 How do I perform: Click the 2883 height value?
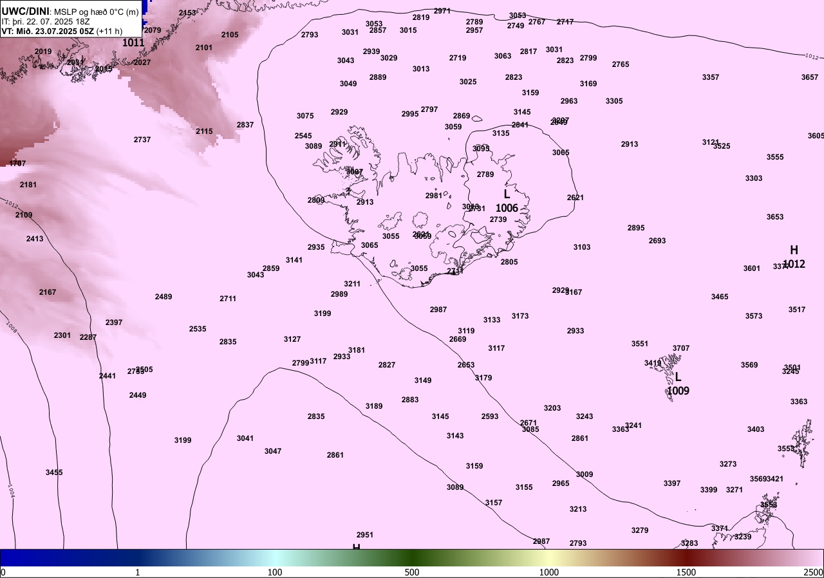tap(410, 400)
